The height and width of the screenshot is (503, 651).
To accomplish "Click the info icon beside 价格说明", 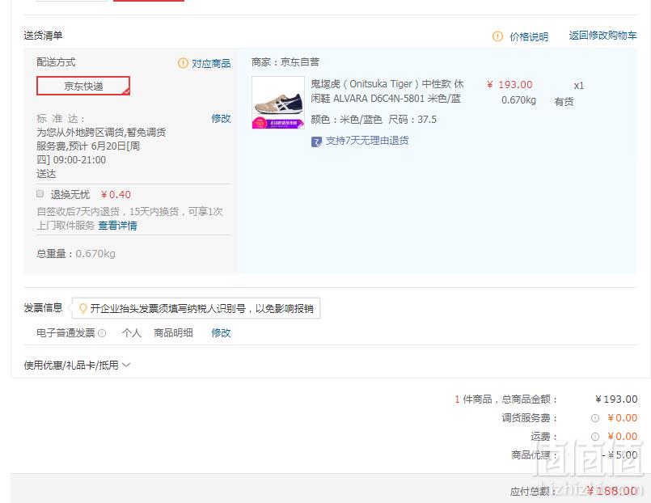I will coord(497,36).
